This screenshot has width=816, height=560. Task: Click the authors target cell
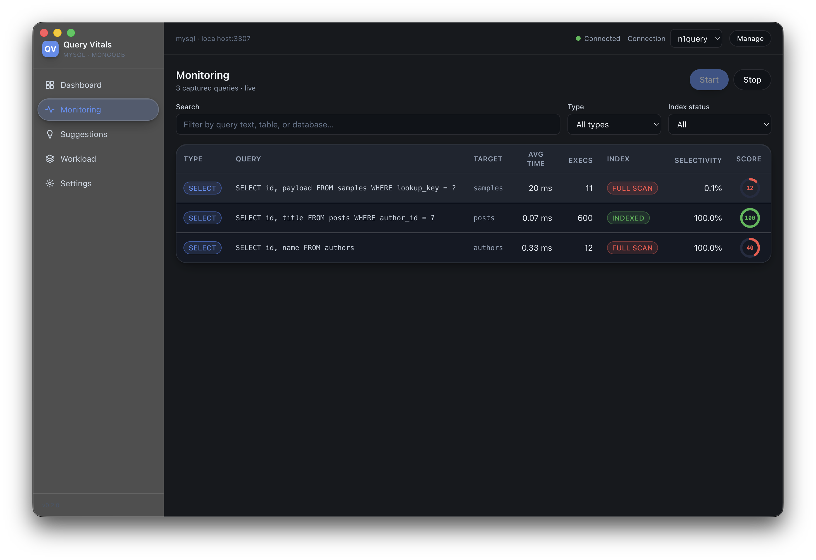click(x=488, y=248)
